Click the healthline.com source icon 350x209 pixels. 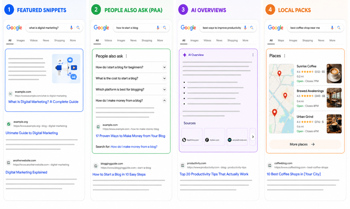pyautogui.click(x=184, y=140)
